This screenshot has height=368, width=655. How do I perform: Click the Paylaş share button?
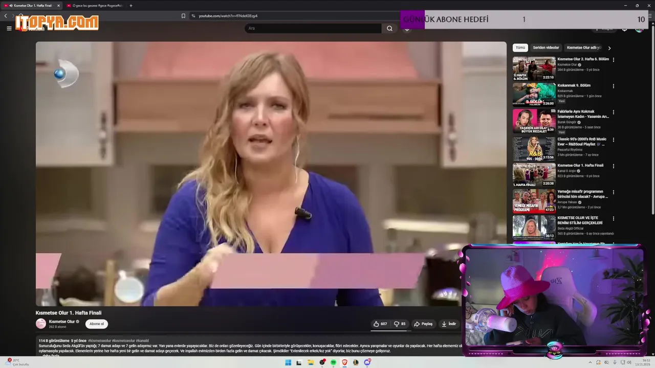click(423, 324)
